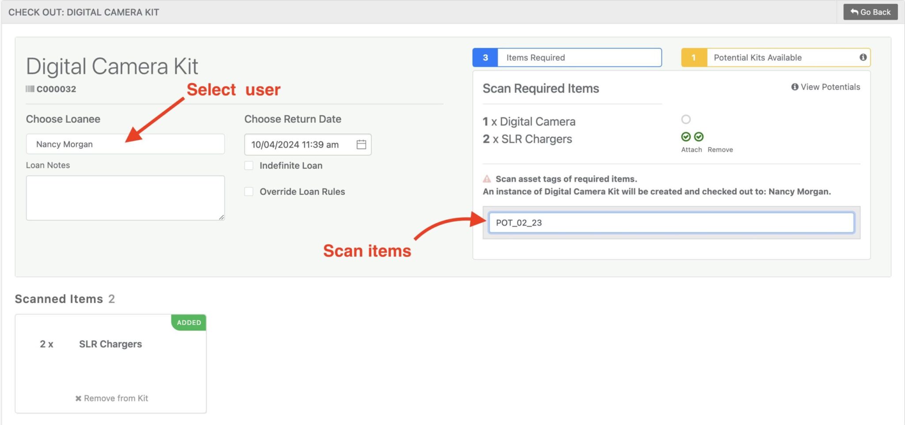Open the return date picker field
Screen dimensions: 905x425
(x=300, y=144)
